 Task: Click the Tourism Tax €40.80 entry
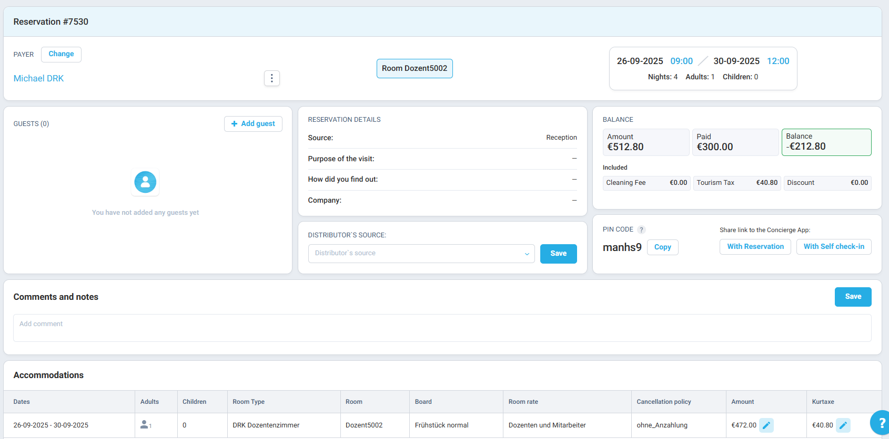(x=737, y=183)
